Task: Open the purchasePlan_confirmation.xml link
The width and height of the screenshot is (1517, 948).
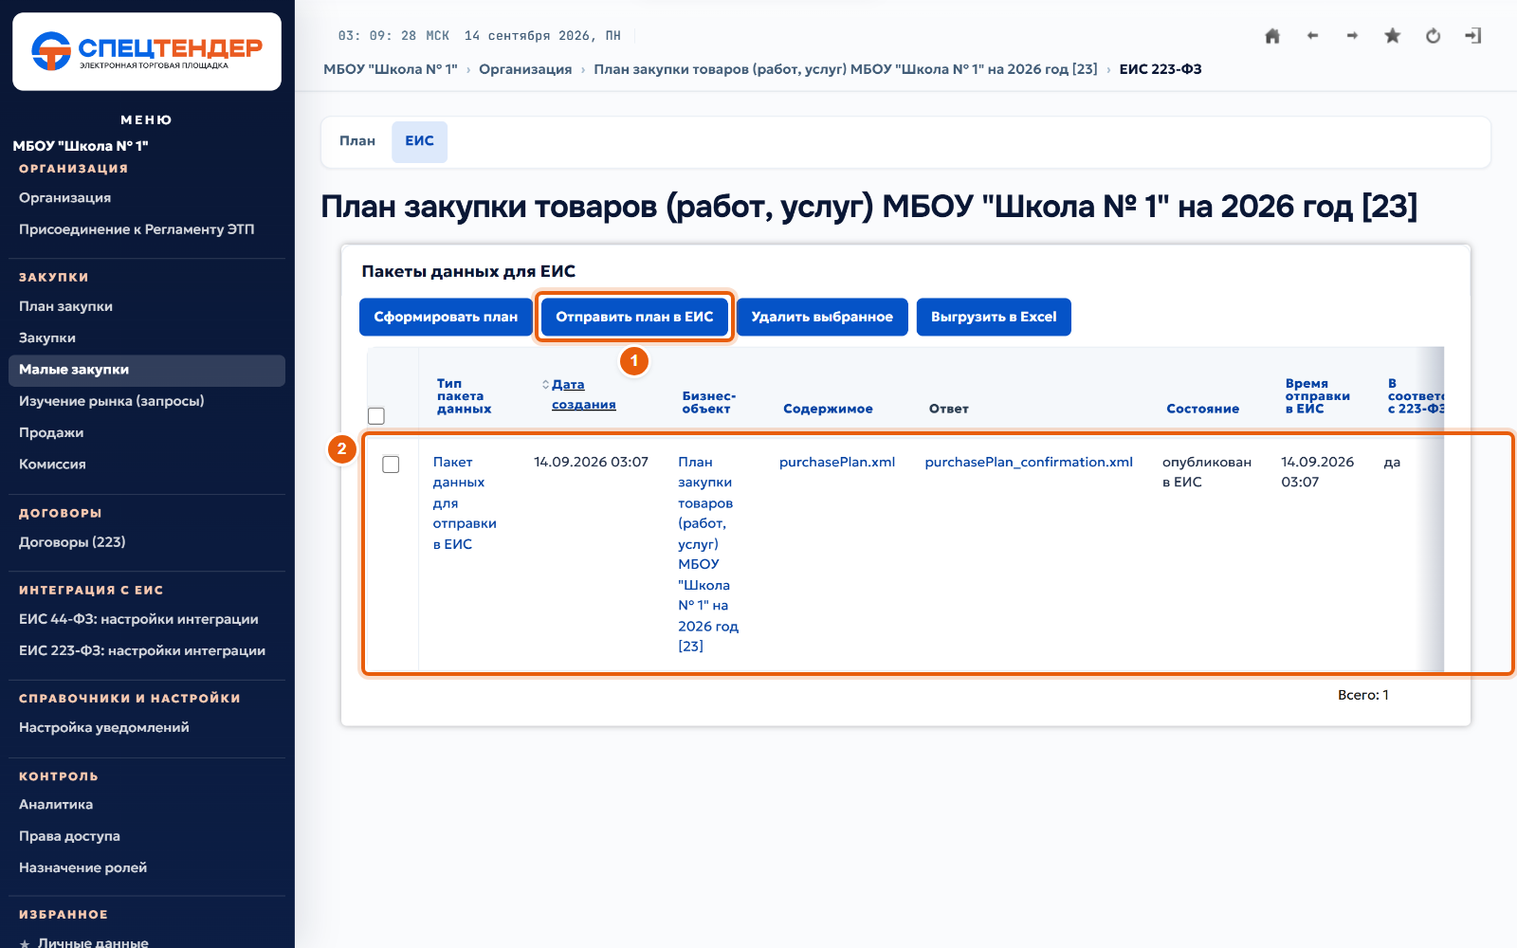Action: 1029,462
